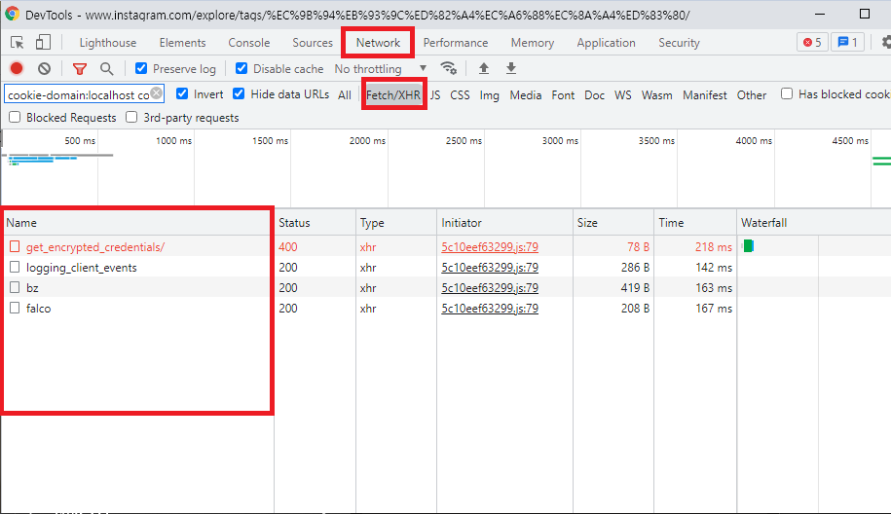Open the Sources tab
The image size is (891, 514).
coord(313,43)
